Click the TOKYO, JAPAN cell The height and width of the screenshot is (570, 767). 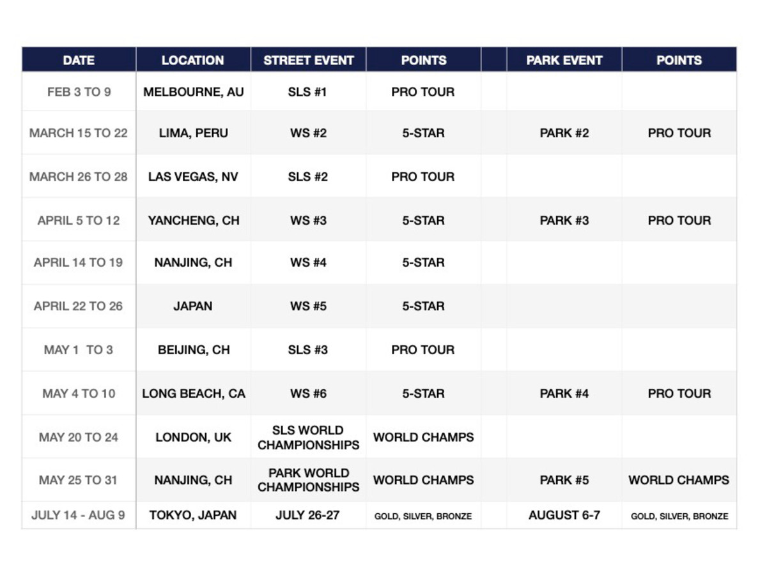click(x=193, y=515)
